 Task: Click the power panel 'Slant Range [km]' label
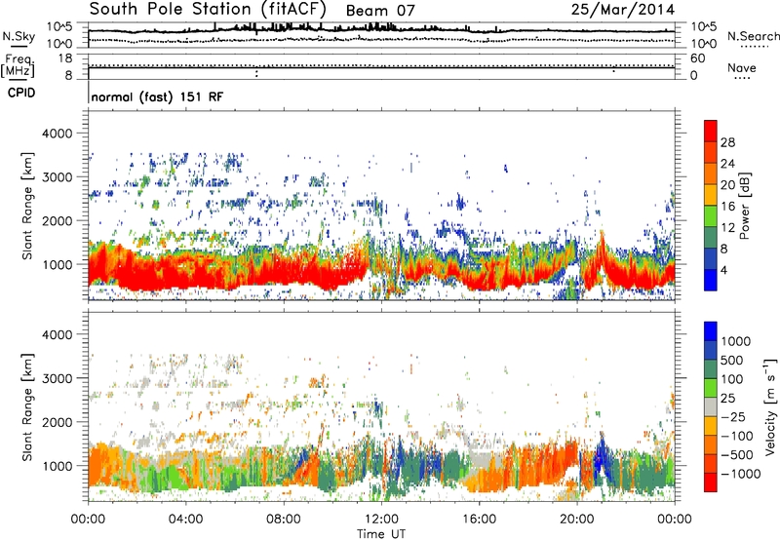(27, 206)
